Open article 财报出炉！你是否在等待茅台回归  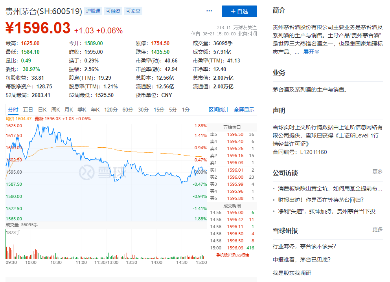[x=320, y=200]
